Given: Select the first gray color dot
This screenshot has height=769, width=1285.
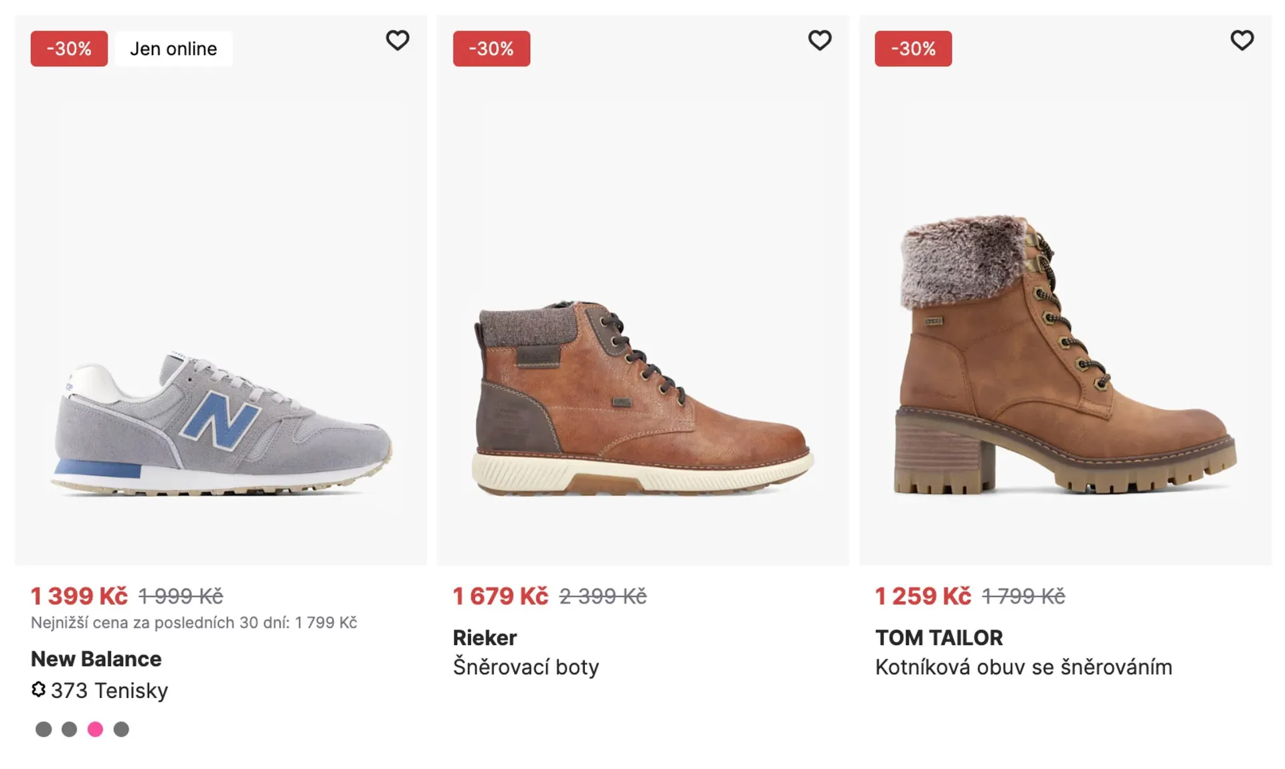Looking at the screenshot, I should point(44,729).
